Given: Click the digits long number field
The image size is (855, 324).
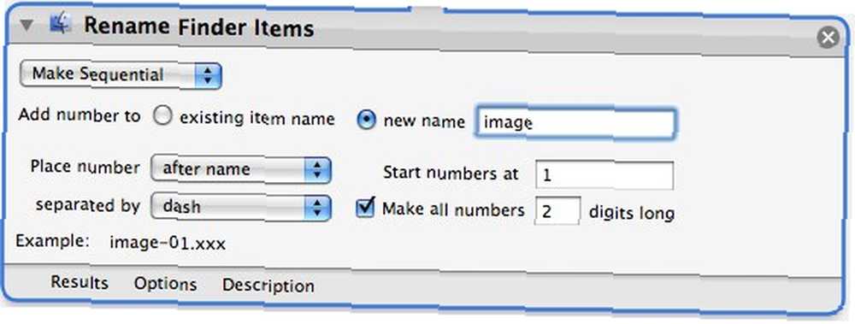Looking at the screenshot, I should pos(557,210).
